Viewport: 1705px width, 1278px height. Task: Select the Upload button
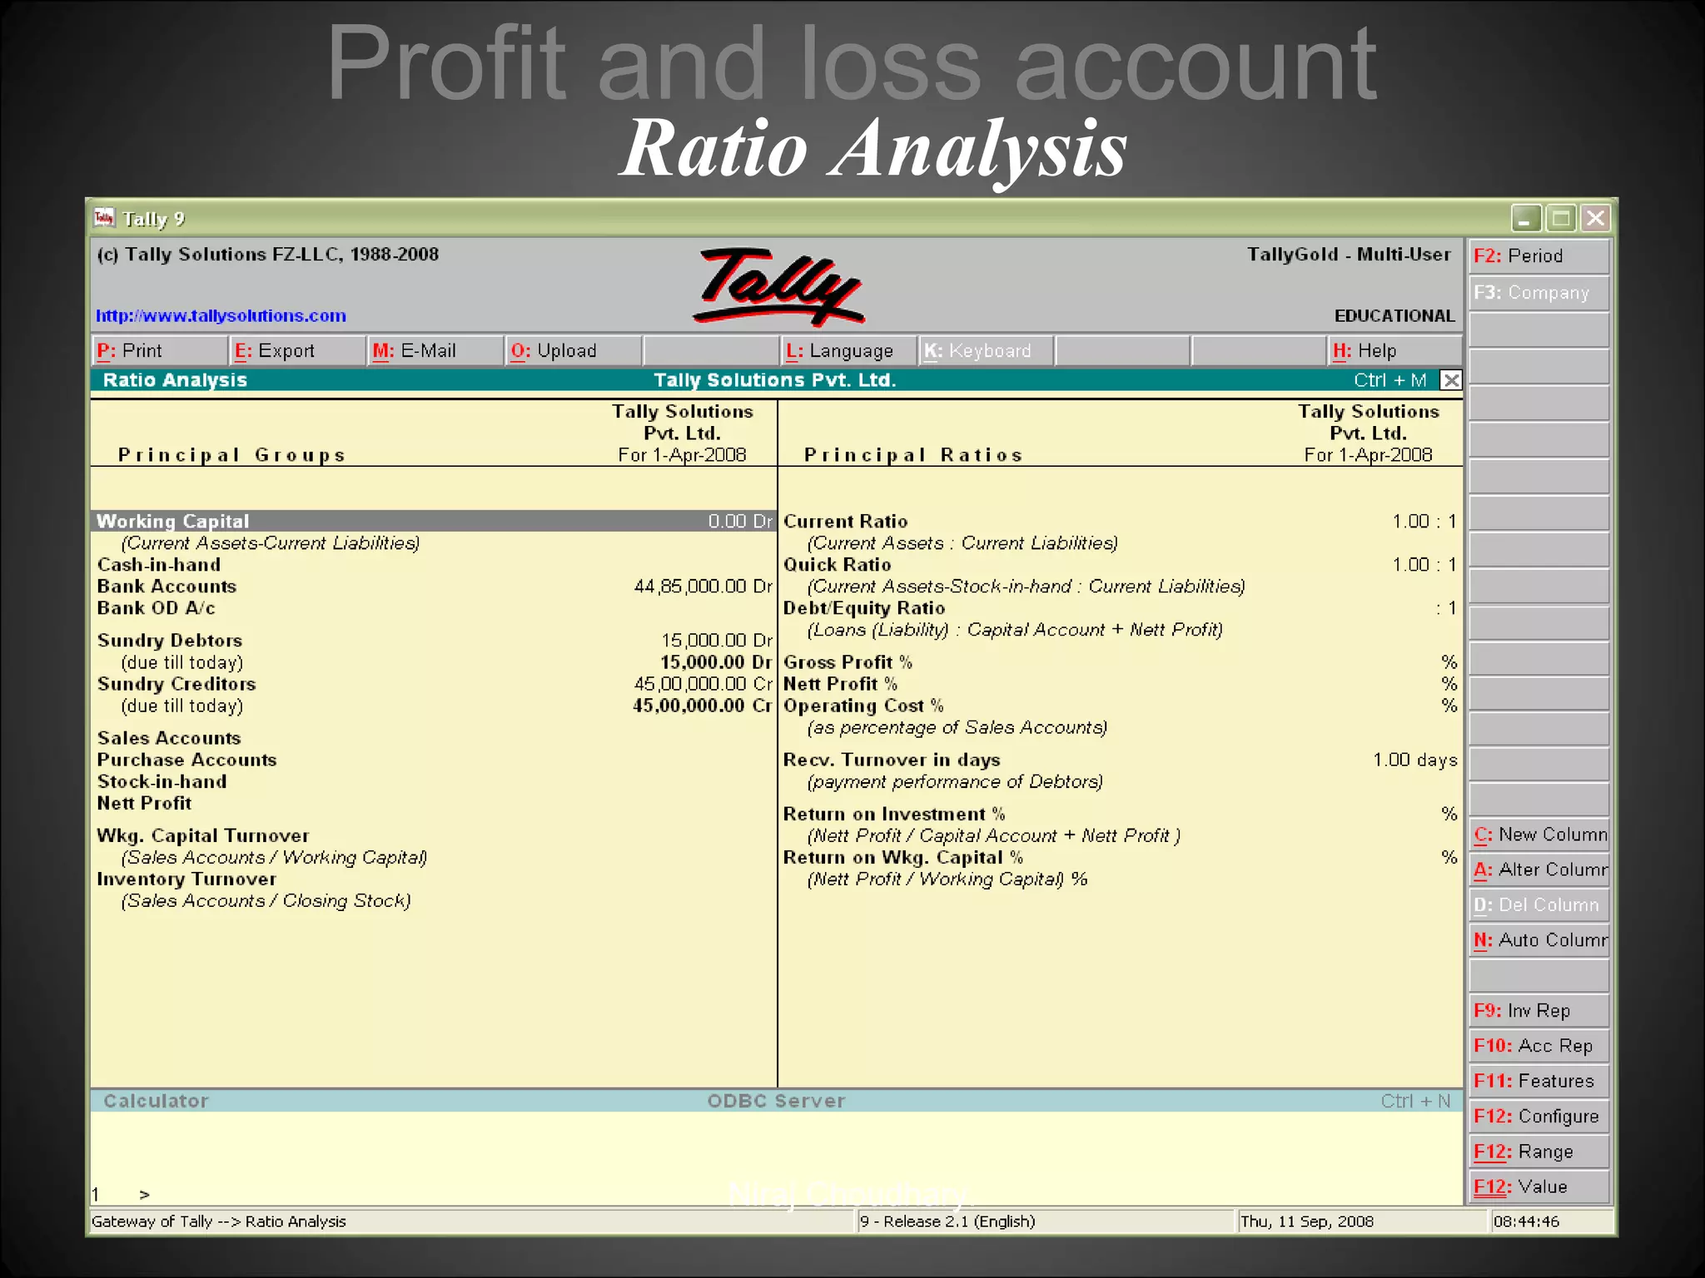(x=574, y=350)
